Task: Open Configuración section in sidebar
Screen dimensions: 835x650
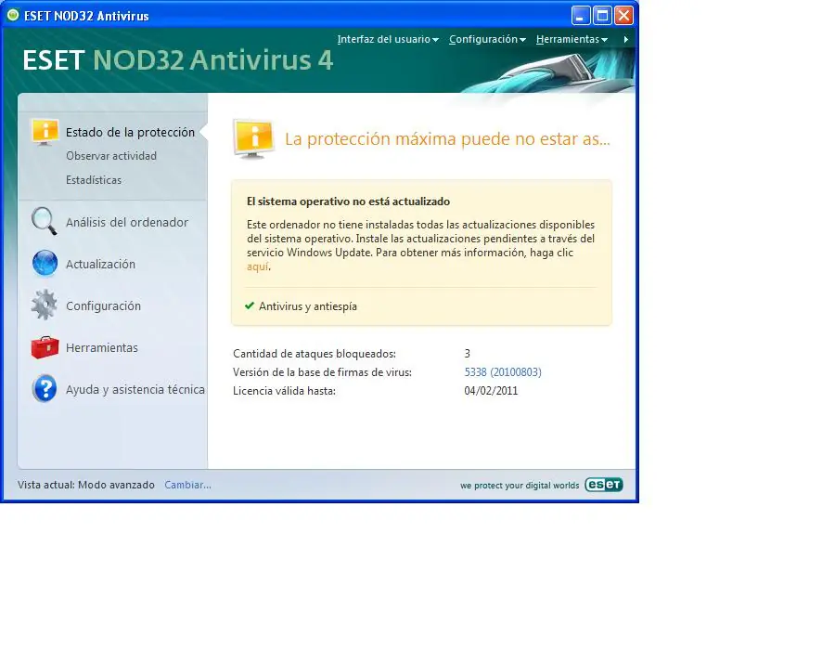Action: (103, 305)
